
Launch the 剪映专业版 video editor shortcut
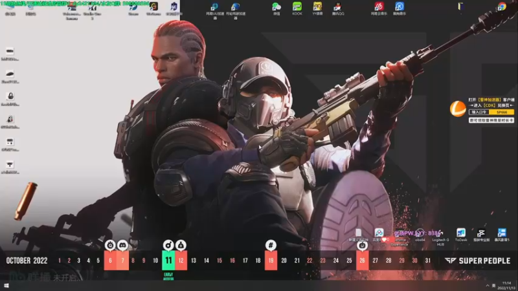coord(481,235)
